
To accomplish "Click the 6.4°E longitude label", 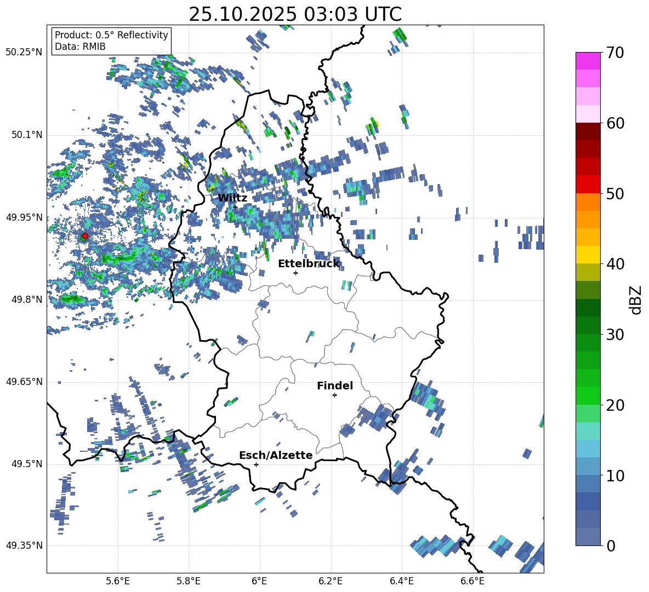I will tap(401, 581).
